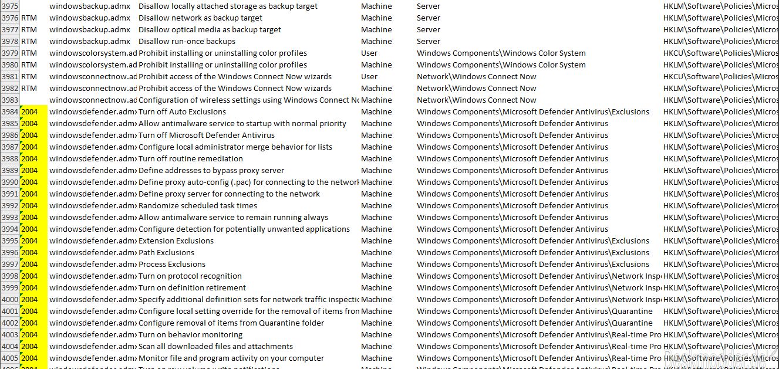Click the 'Path Exclusions' policy cell

tap(166, 252)
